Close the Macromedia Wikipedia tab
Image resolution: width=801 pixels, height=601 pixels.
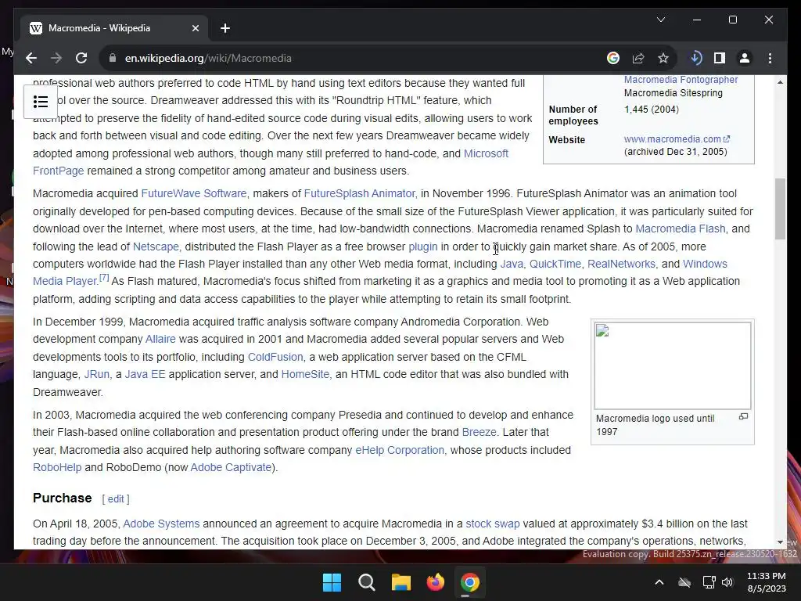(x=195, y=28)
